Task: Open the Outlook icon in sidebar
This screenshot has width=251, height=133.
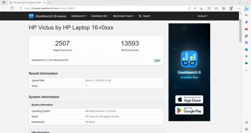Action: [x=246, y=49]
